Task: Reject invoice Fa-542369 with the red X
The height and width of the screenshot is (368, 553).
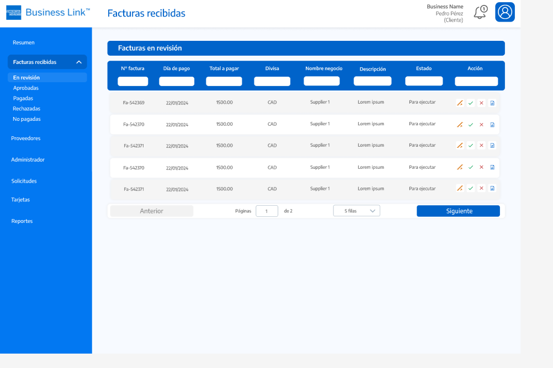Action: tap(481, 103)
